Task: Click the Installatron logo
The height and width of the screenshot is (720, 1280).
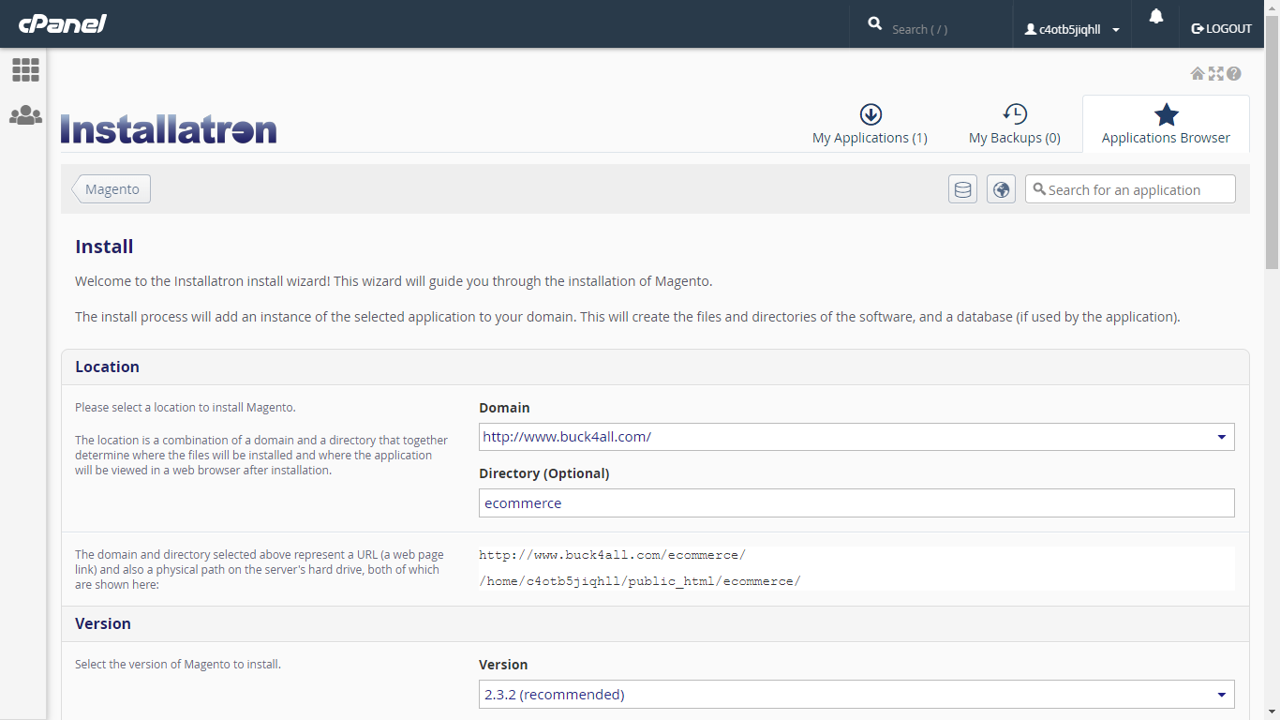Action: coord(169,129)
